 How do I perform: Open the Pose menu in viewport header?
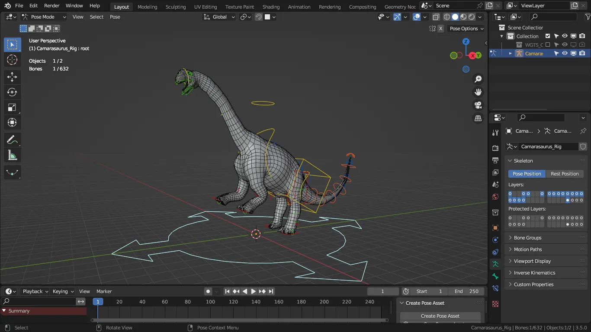click(115, 17)
